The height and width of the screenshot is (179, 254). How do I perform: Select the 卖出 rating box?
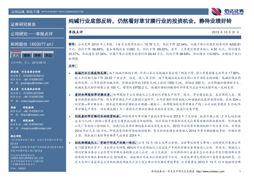click(48, 55)
